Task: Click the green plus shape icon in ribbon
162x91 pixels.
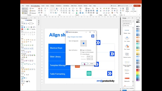Action: click(76, 13)
